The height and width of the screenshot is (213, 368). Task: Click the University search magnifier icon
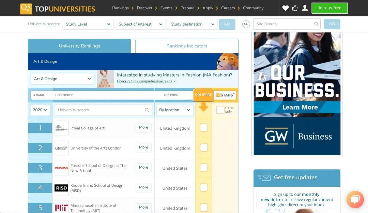[x=147, y=110]
